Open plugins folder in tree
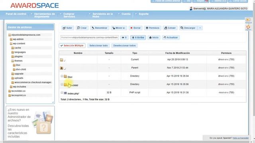 18,56
